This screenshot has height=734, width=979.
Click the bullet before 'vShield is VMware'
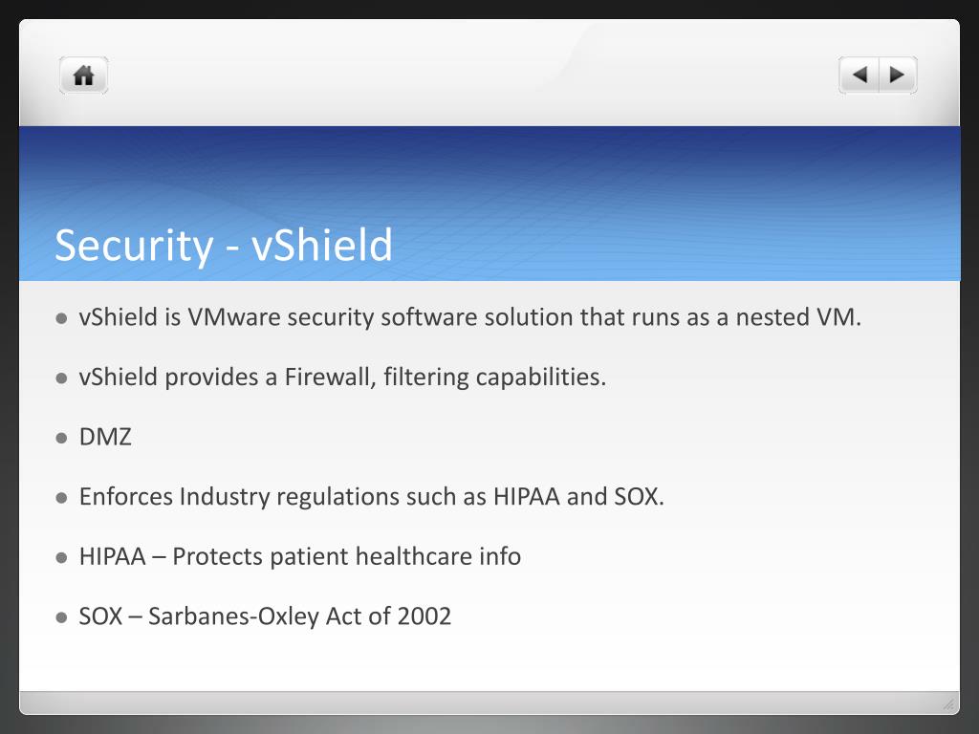[61, 318]
